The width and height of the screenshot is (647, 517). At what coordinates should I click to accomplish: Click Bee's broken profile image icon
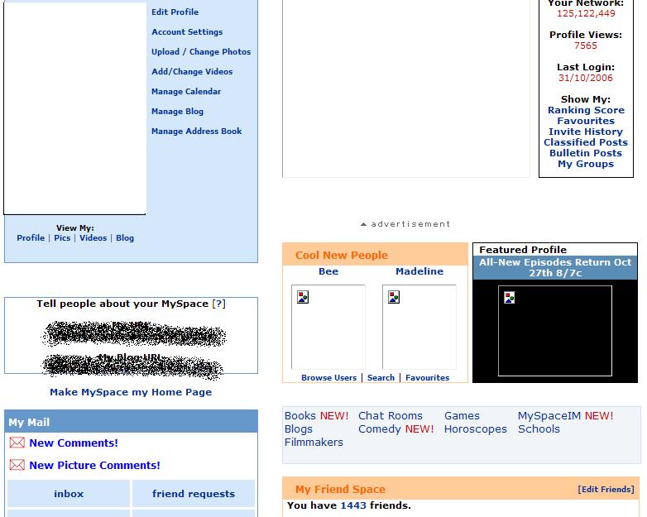(x=303, y=297)
